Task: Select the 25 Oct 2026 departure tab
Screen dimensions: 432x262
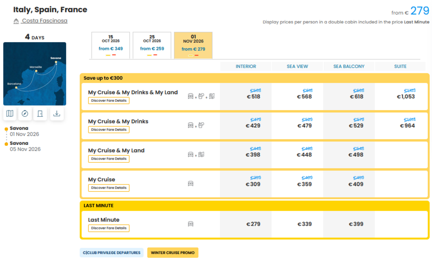Action: click(152, 45)
